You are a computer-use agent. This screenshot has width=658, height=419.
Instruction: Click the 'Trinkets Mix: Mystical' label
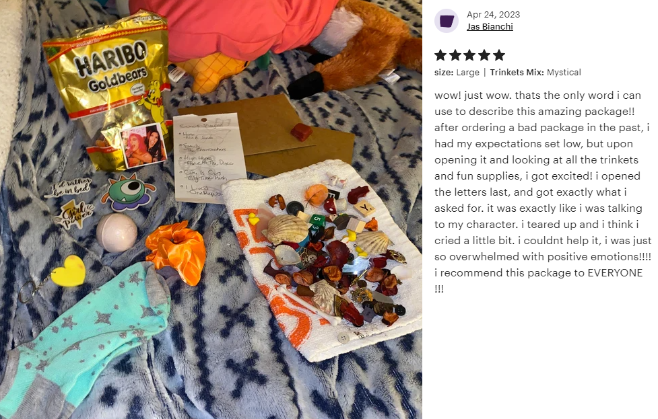pos(535,73)
